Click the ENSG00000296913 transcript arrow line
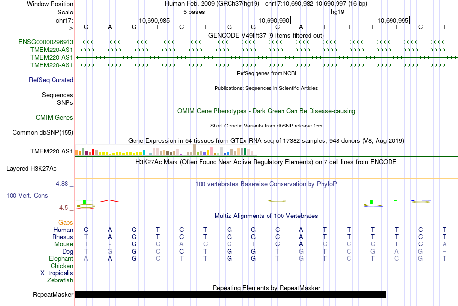458x306 pixels. [266, 42]
